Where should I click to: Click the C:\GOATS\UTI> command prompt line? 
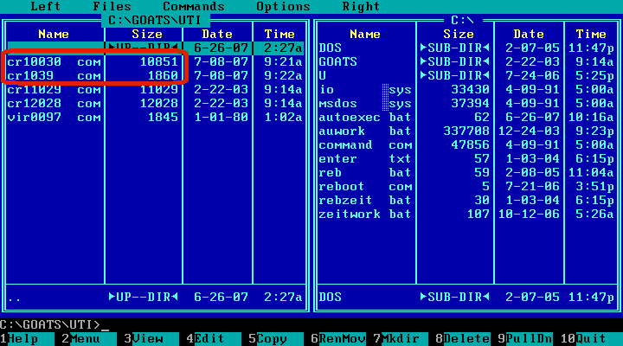click(x=55, y=325)
